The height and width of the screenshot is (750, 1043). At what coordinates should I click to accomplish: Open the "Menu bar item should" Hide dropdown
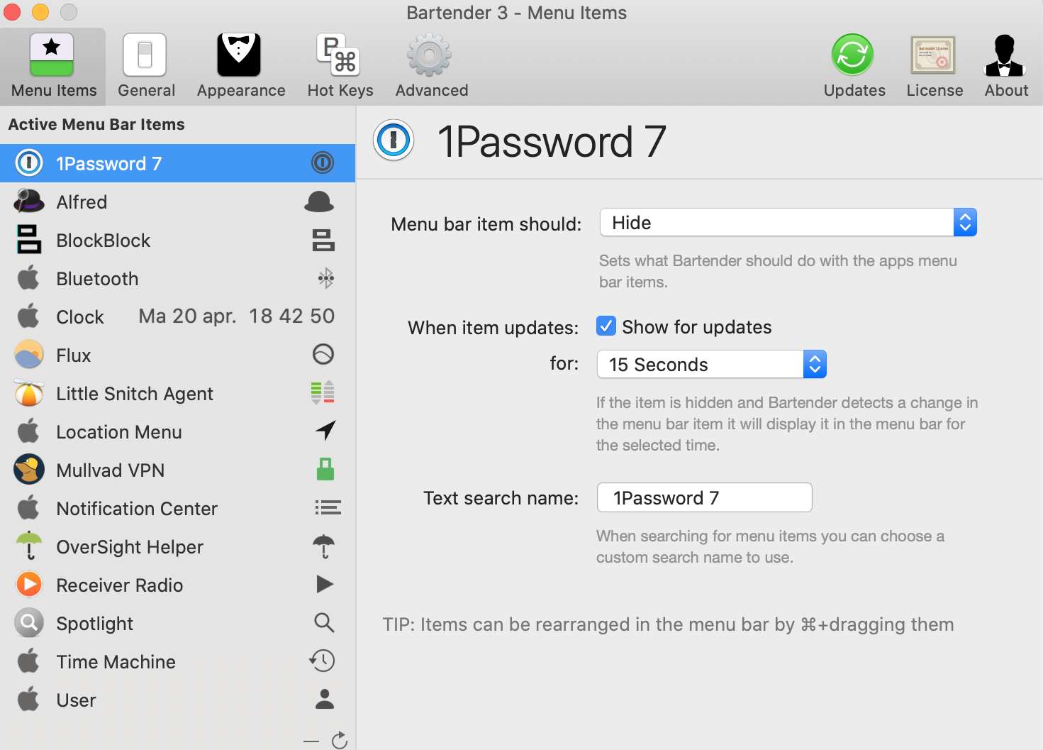(788, 222)
